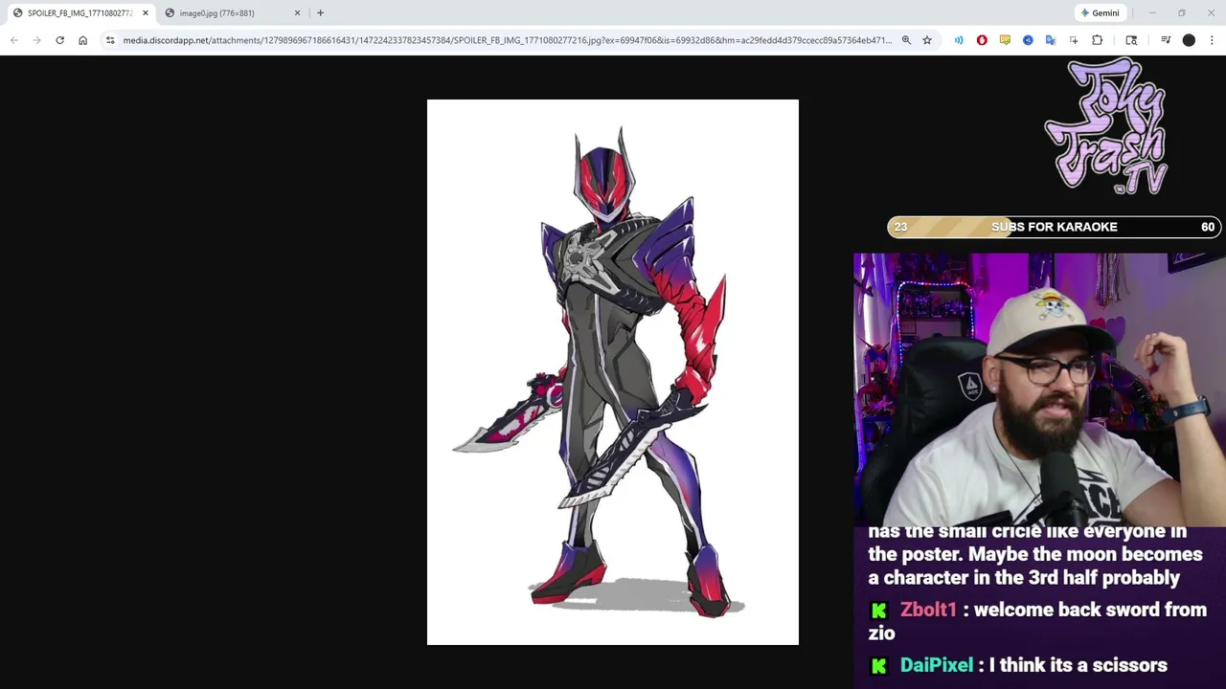The width and height of the screenshot is (1226, 689).
Task: Open the blue circular extension icon
Action: pos(1028,40)
